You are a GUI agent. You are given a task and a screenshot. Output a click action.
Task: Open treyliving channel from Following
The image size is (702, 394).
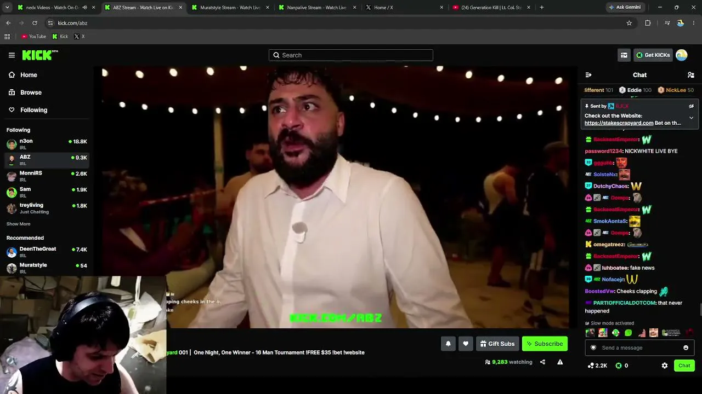click(x=47, y=208)
